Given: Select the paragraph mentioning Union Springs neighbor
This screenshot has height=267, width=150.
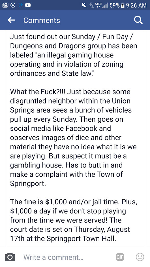Looking at the screenshot, I should tap(73, 137).
